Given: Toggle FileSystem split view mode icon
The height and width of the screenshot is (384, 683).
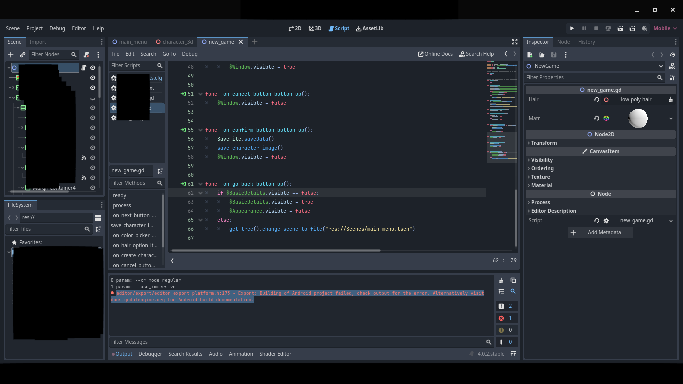Looking at the screenshot, I should pos(98,218).
